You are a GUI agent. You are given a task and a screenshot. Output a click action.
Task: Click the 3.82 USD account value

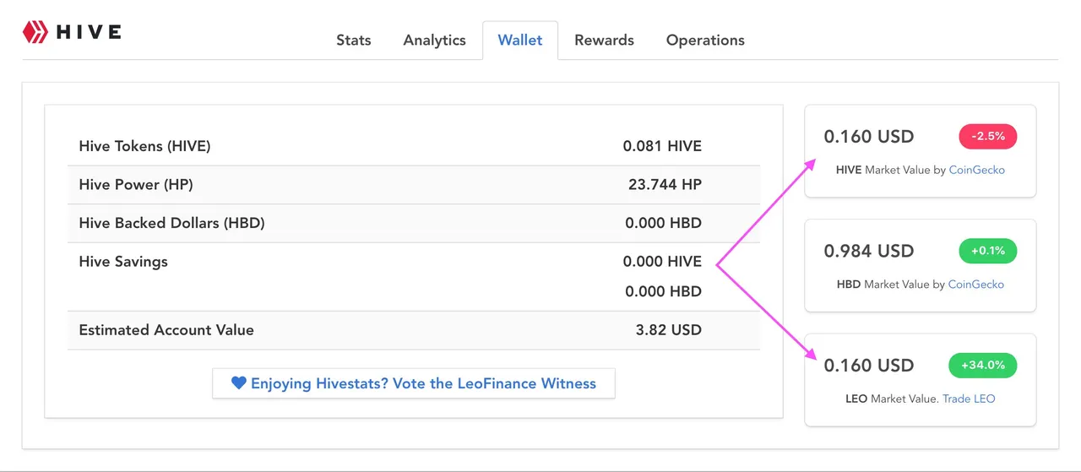[668, 330]
